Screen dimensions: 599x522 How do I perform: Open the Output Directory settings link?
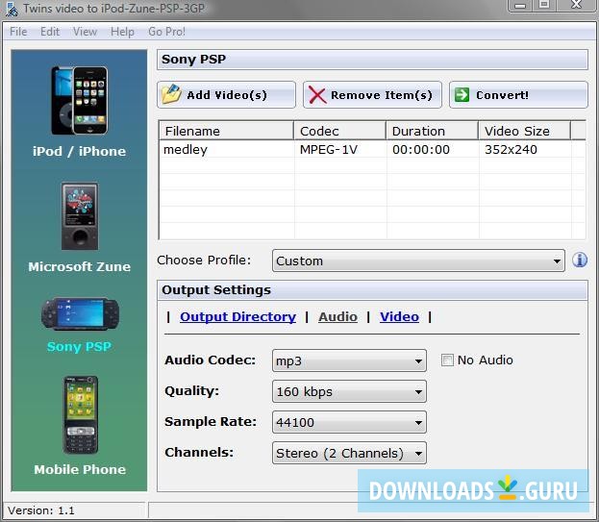(x=238, y=316)
